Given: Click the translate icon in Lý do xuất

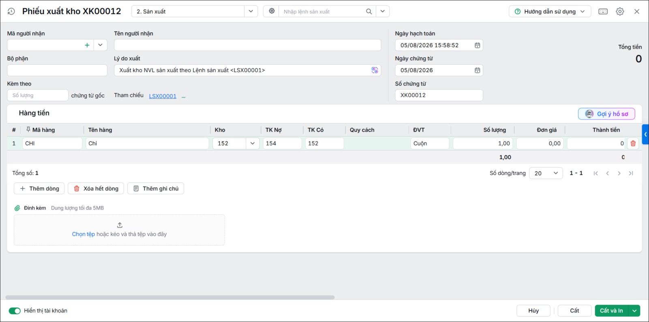Looking at the screenshot, I should tap(375, 70).
